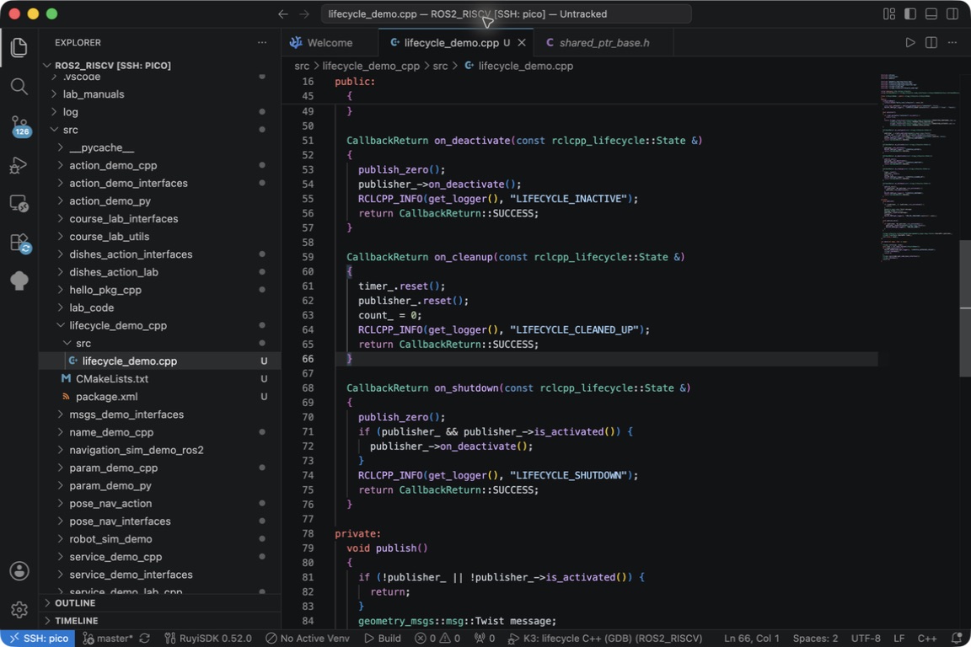Open the tree-shaped extension view icon
Screen dimensions: 971x647
point(19,281)
